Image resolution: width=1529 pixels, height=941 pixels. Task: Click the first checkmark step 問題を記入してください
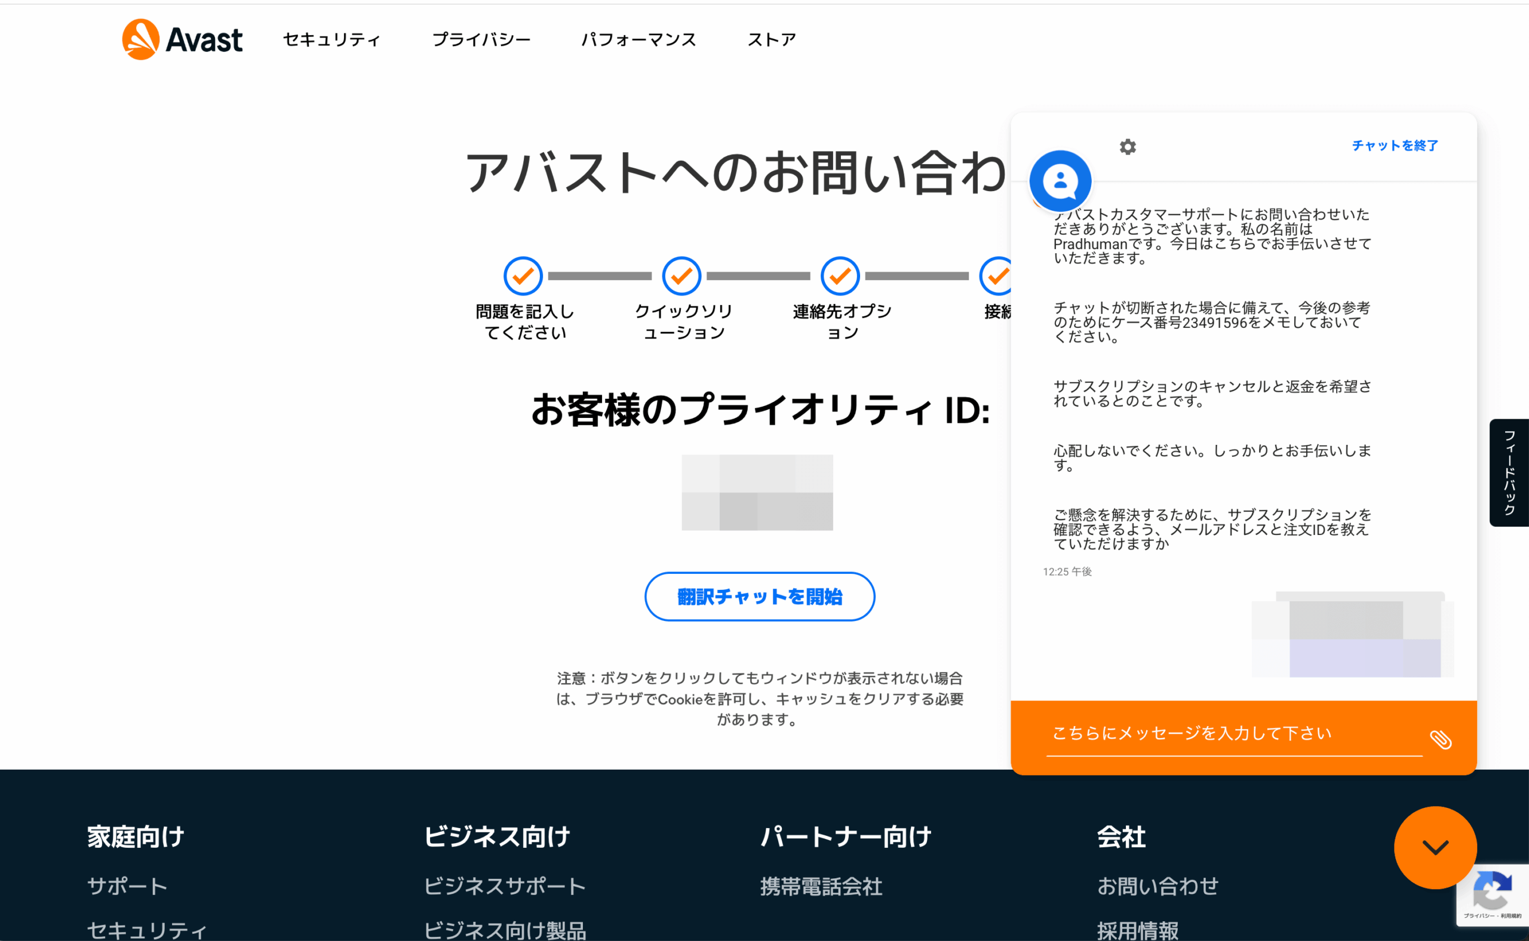pyautogui.click(x=523, y=276)
